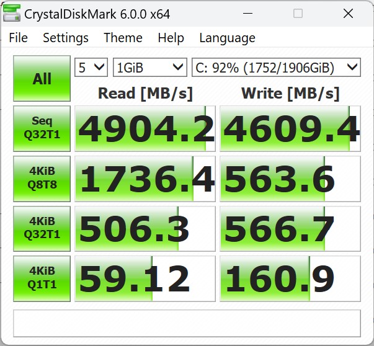Expand the 1GiB test size dropdown
The height and width of the screenshot is (346, 374).
149,67
